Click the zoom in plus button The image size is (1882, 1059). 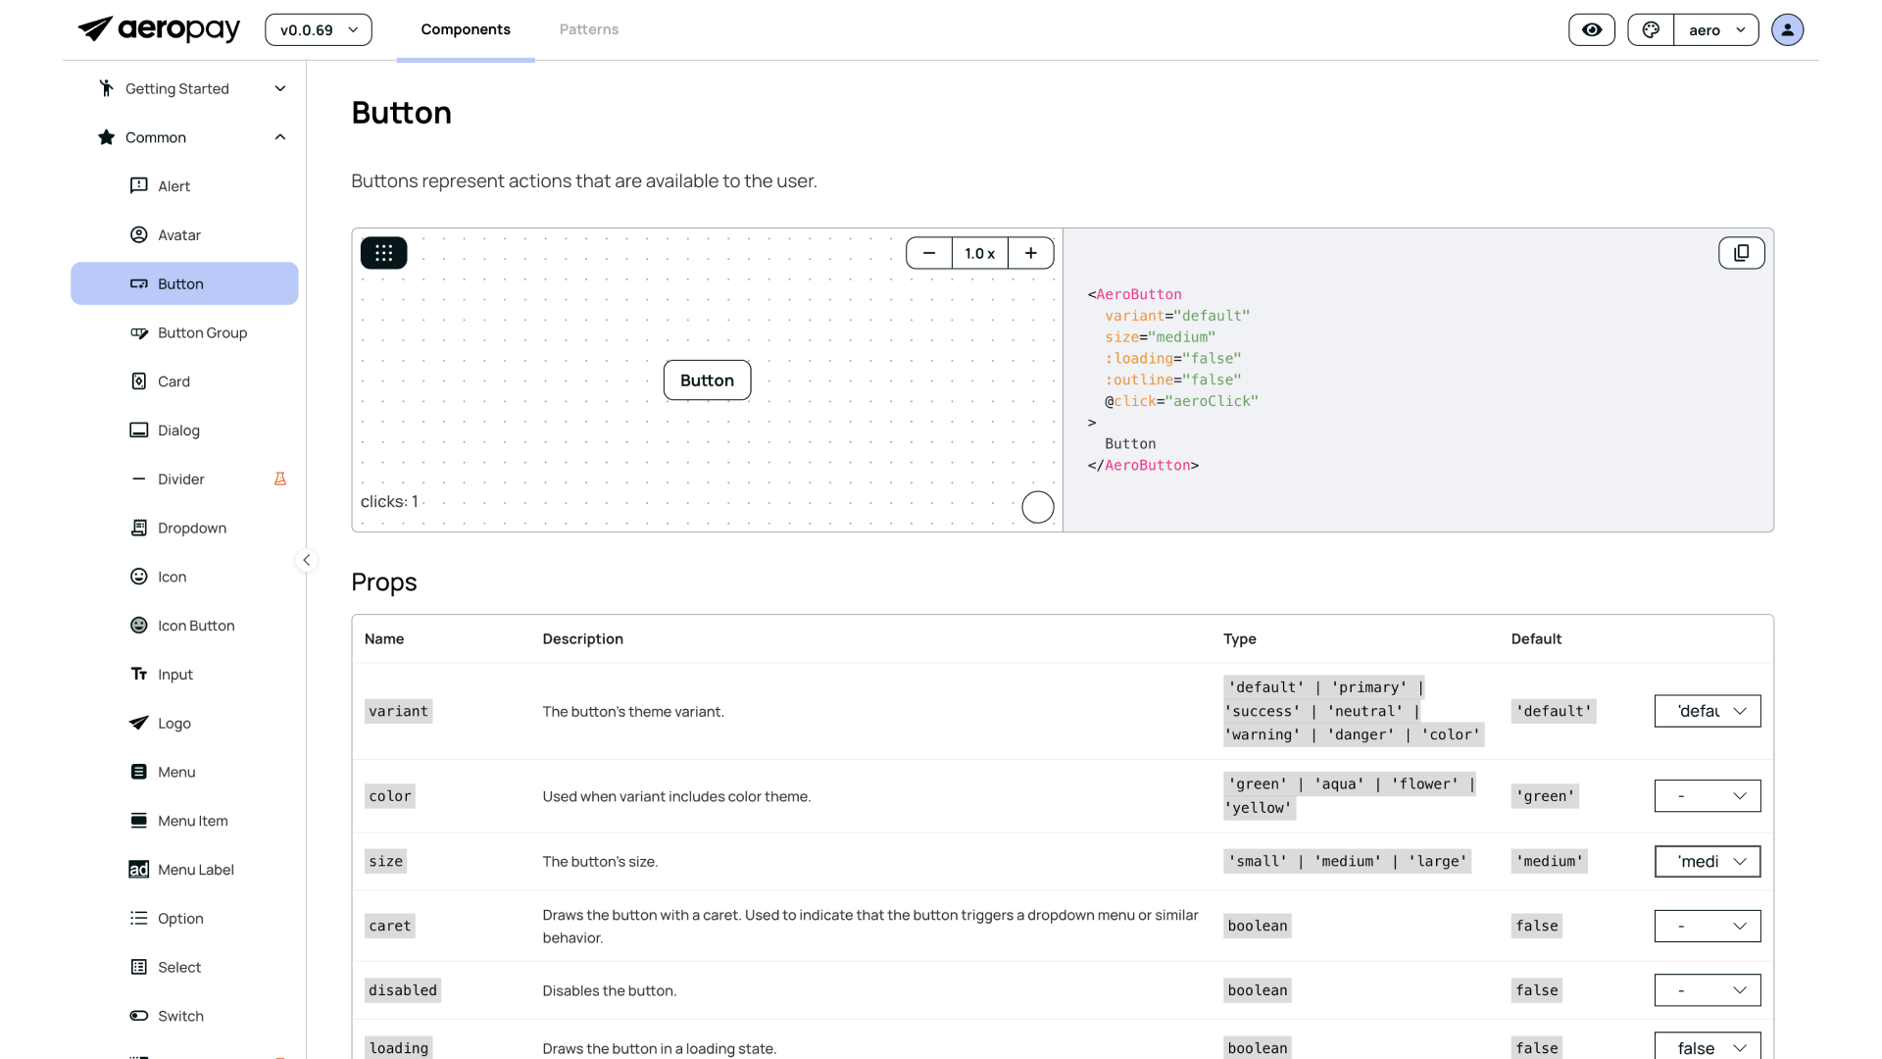pos(1030,253)
